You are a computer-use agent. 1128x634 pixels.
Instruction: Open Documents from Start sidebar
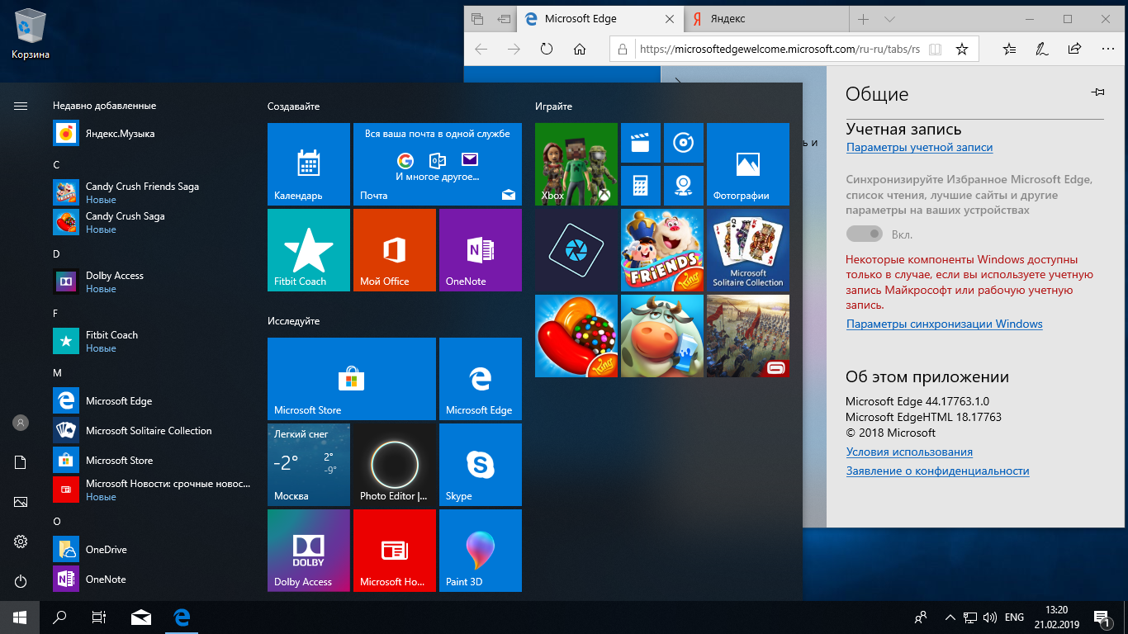(x=21, y=462)
